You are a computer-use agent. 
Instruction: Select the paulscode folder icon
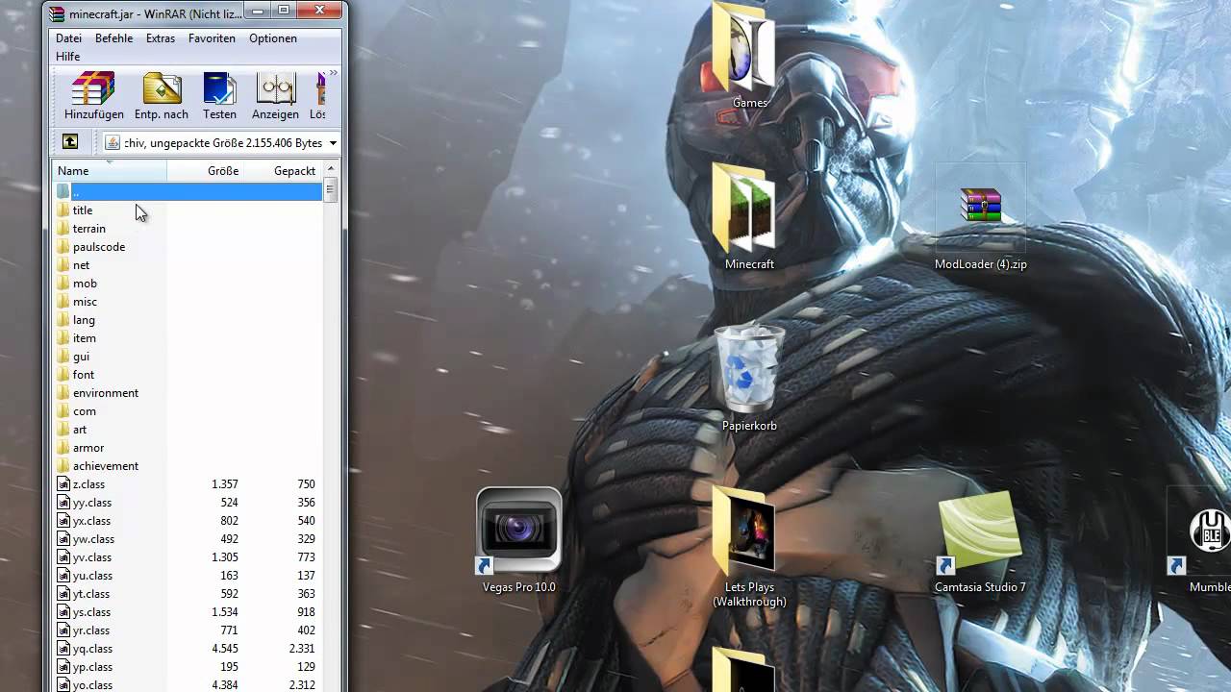click(63, 247)
